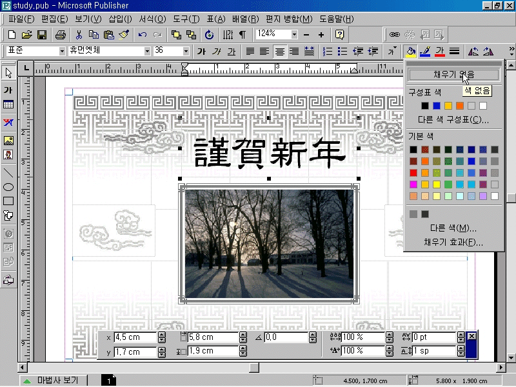Expand the 124% zoom dropdown
Screen dimensions: 516x387
point(294,34)
